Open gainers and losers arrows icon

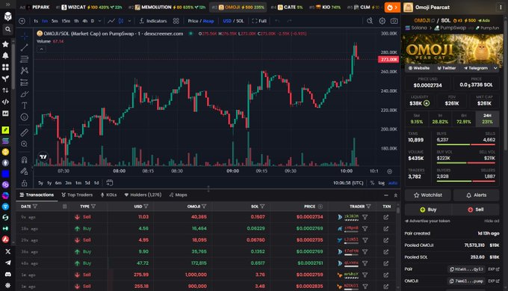[5, 91]
